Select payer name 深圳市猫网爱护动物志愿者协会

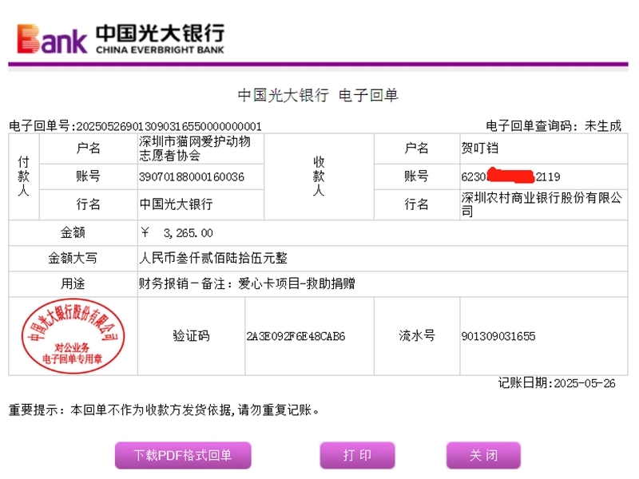(195, 148)
